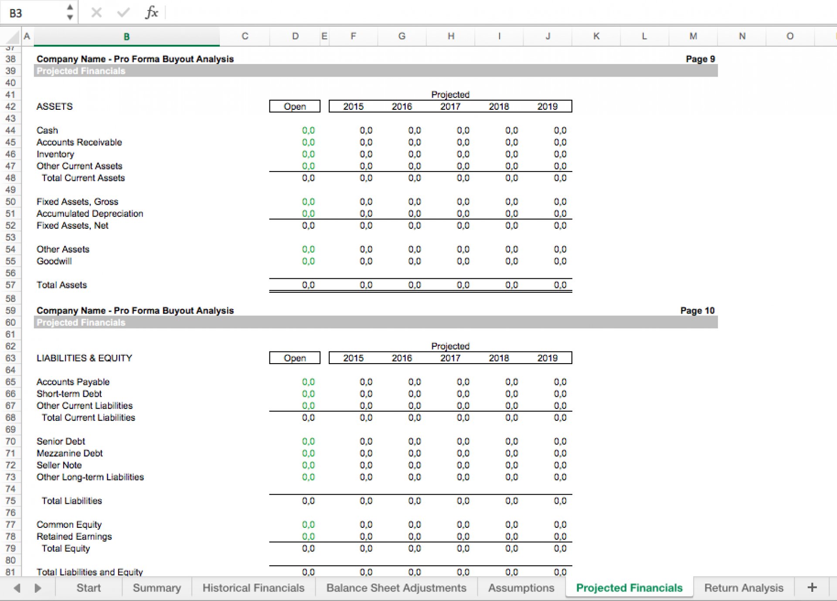
Task: Open the Return Analysis tab
Action: (744, 587)
